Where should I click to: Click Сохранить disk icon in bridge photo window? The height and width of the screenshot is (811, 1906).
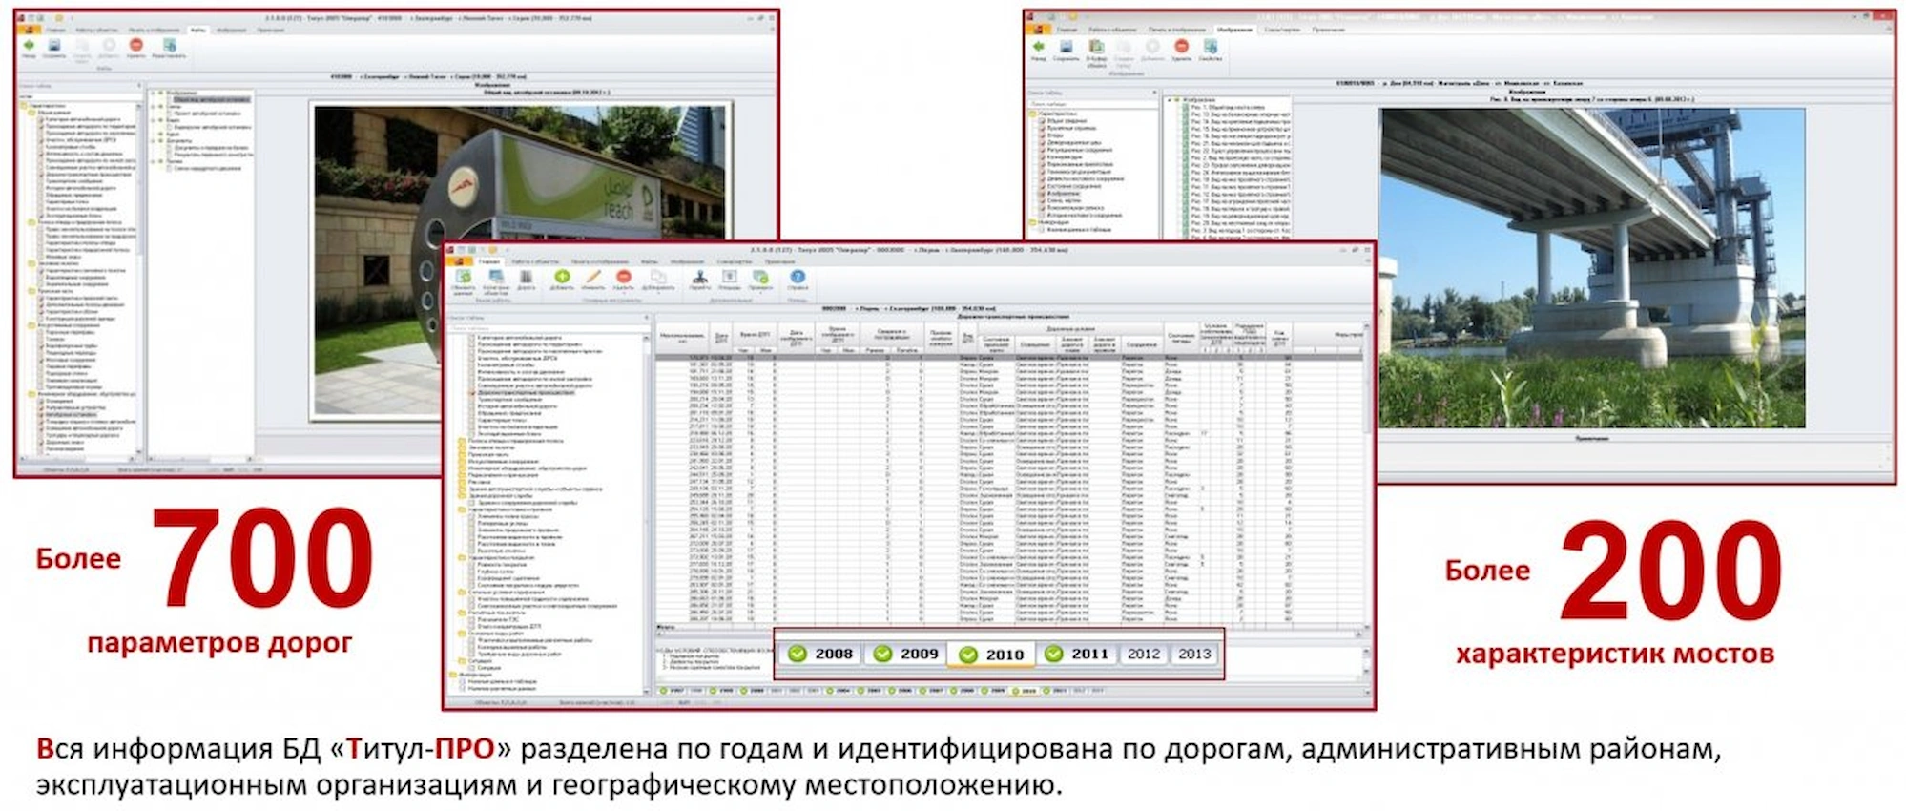click(x=1066, y=47)
